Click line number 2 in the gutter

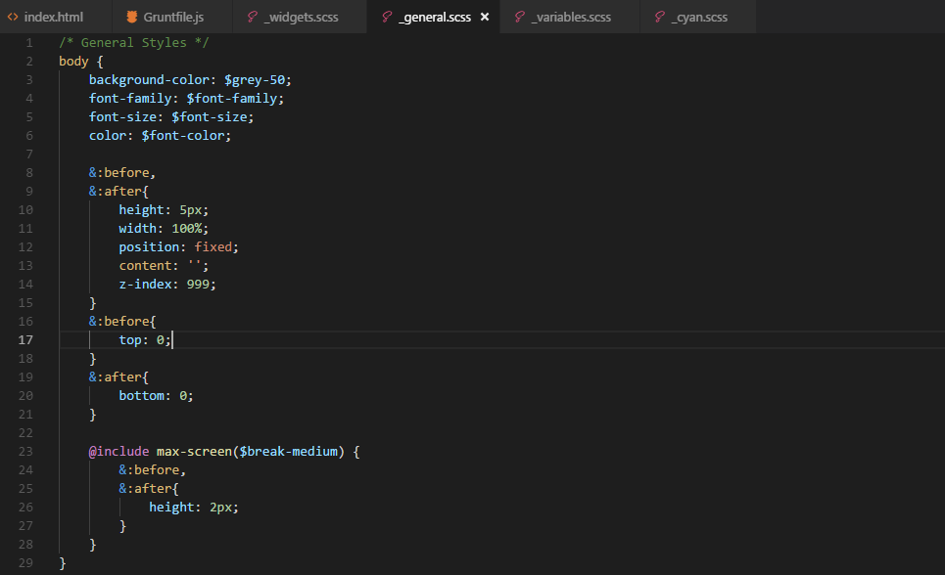pyautogui.click(x=28, y=61)
